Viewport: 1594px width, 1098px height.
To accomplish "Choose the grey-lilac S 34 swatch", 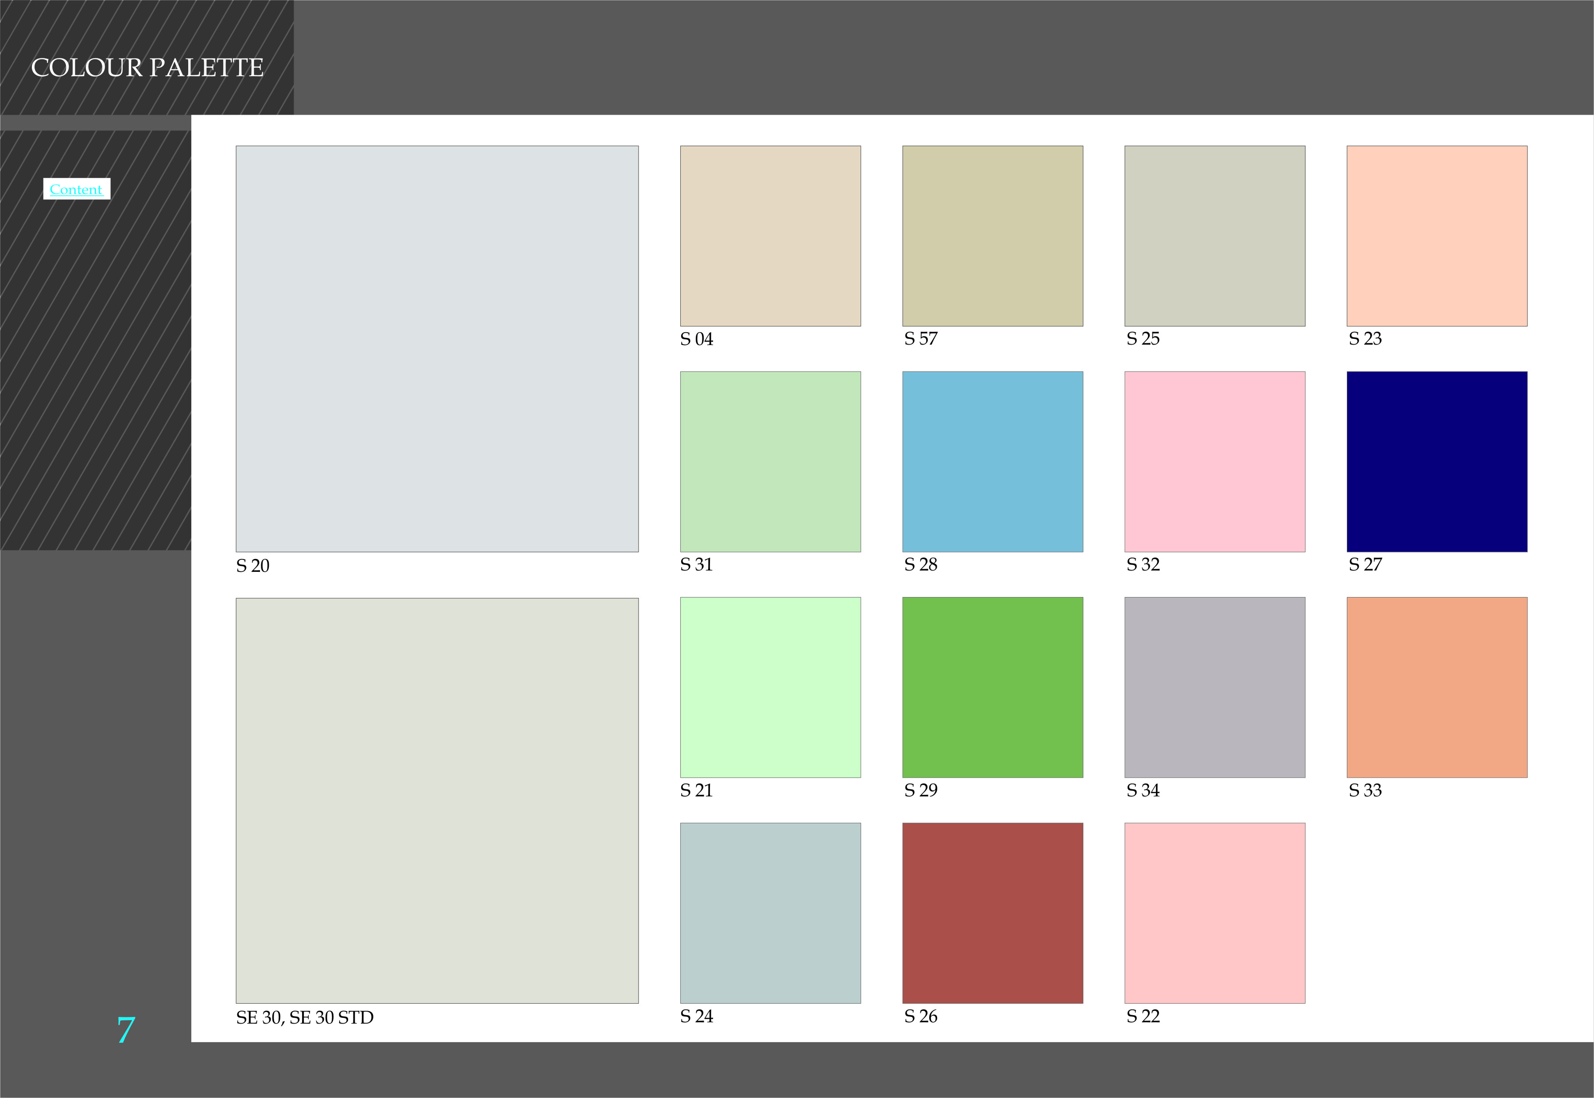I will coord(1214,687).
